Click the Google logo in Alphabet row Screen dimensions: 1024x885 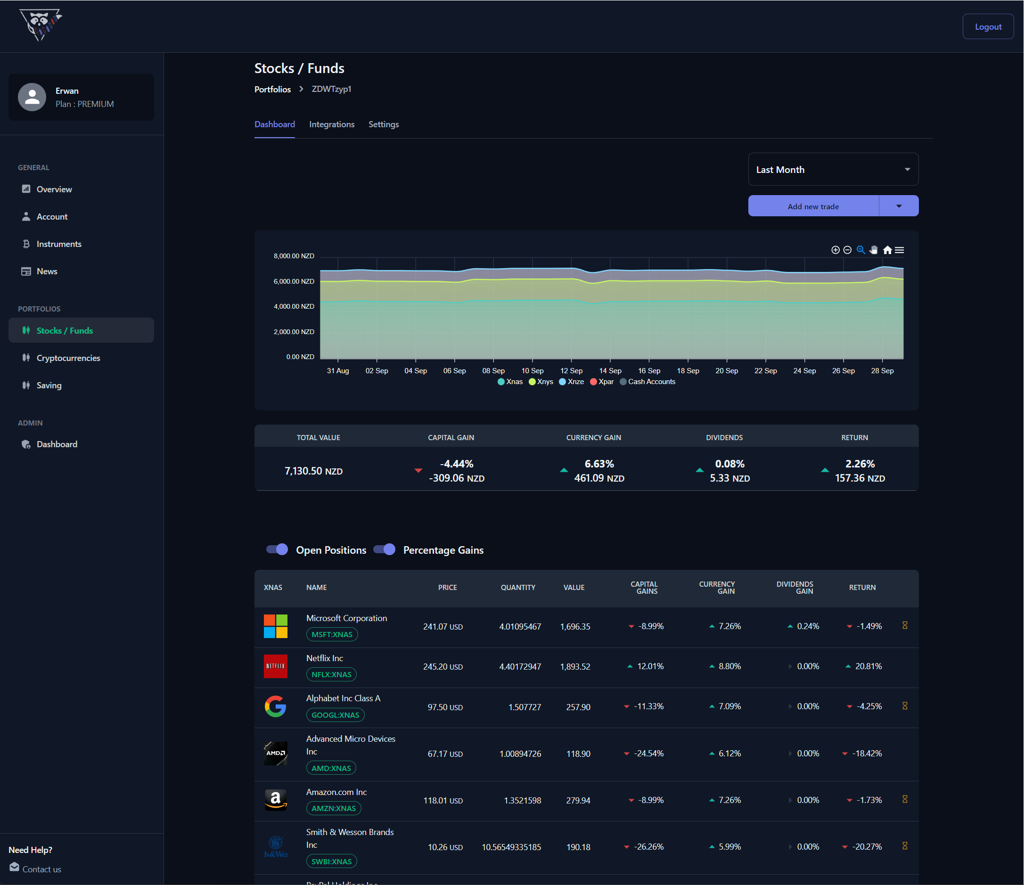click(276, 706)
